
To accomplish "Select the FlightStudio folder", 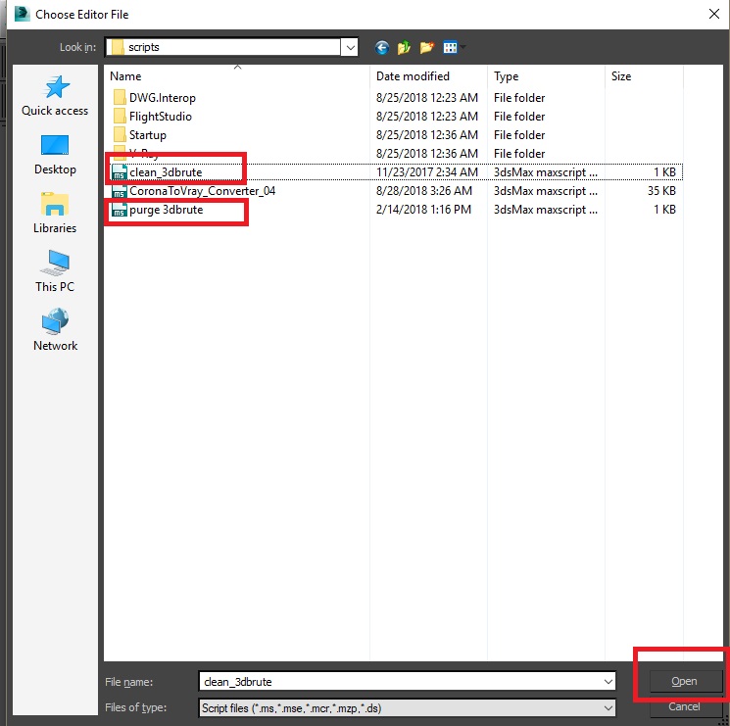I will pos(161,117).
